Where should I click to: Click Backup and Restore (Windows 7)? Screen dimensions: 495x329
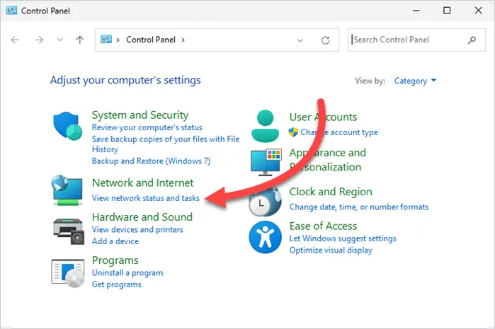pyautogui.click(x=151, y=161)
